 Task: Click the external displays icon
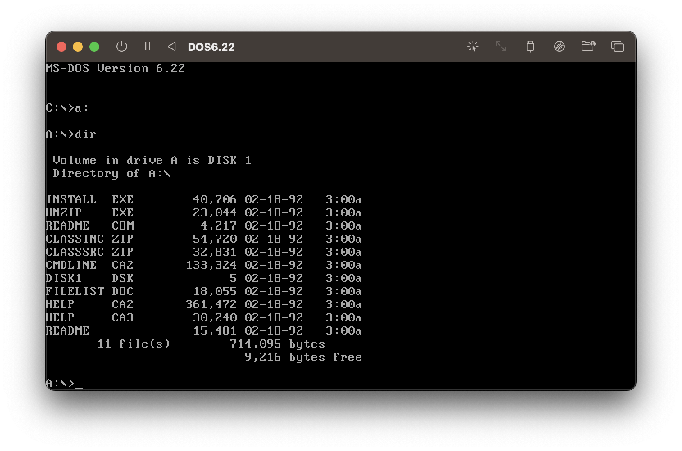617,46
